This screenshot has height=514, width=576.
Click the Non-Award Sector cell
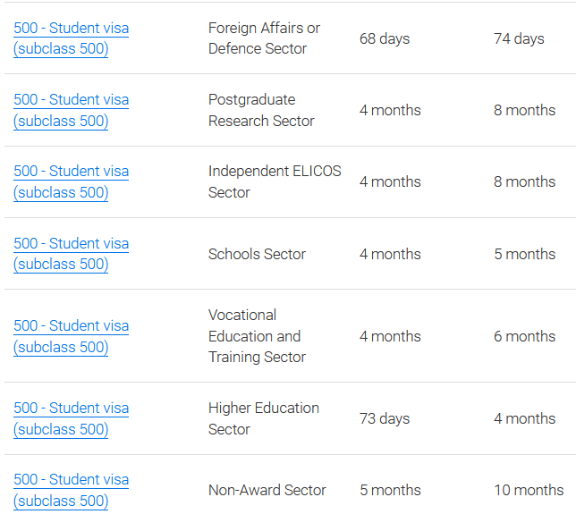[267, 490]
